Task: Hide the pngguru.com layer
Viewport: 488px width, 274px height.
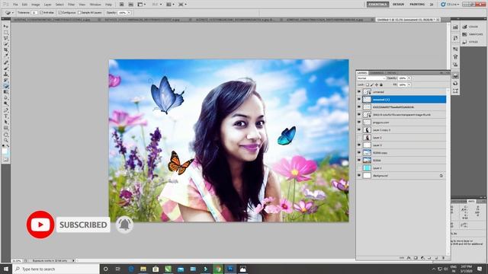Action: (x=359, y=122)
